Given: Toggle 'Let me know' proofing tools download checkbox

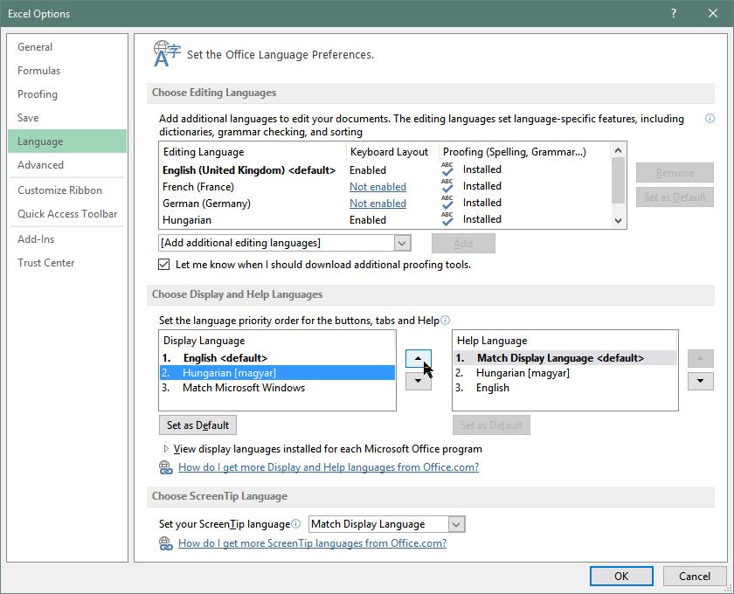Looking at the screenshot, I should [164, 265].
